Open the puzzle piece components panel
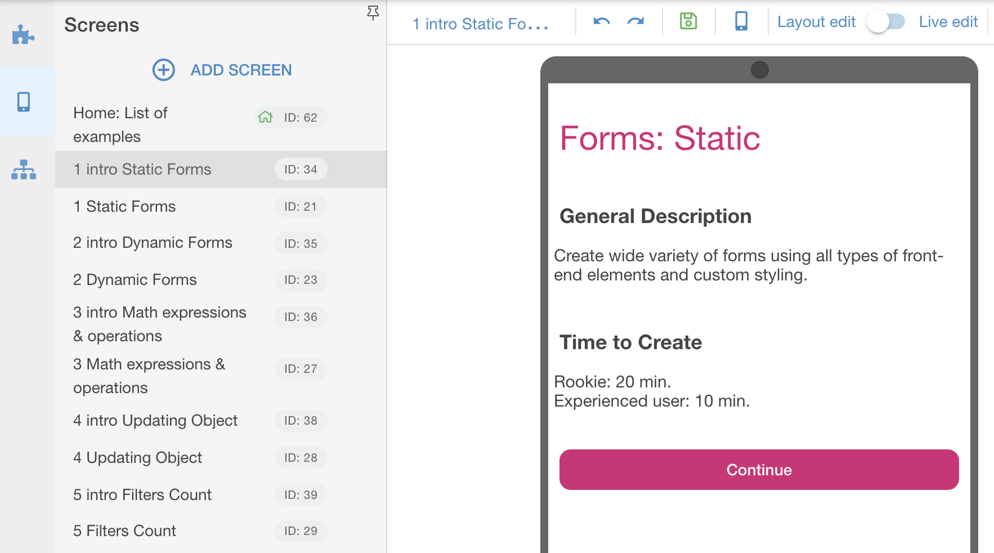 [24, 35]
